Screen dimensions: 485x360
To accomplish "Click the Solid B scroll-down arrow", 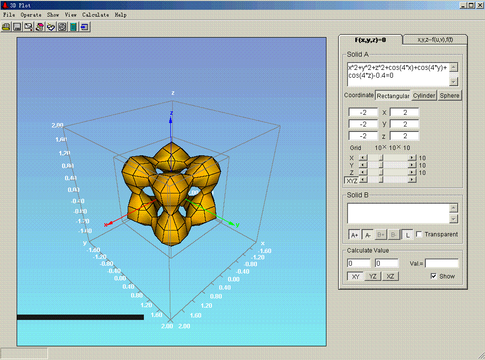I will [454, 219].
